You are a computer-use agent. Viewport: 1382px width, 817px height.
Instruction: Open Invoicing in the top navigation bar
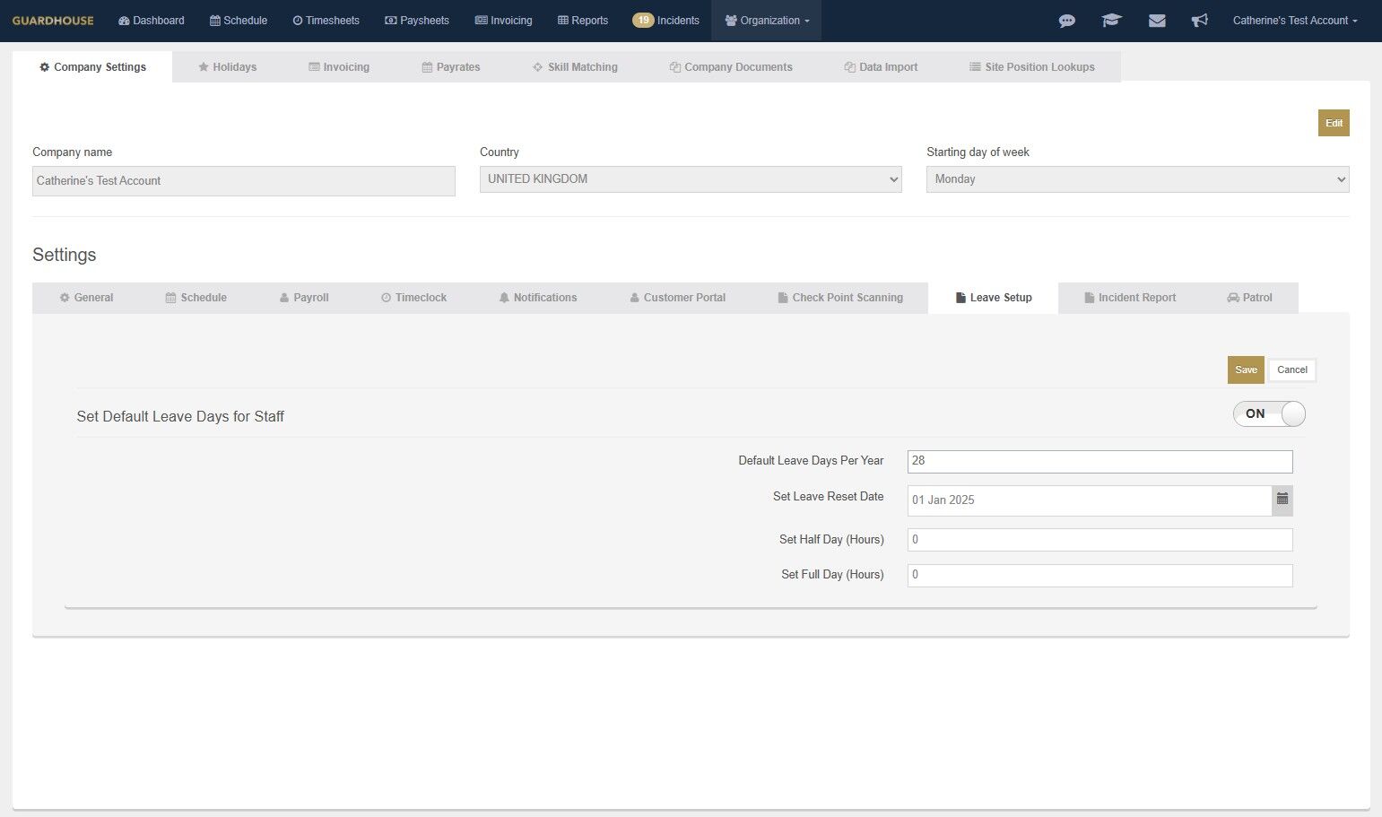[x=503, y=21]
